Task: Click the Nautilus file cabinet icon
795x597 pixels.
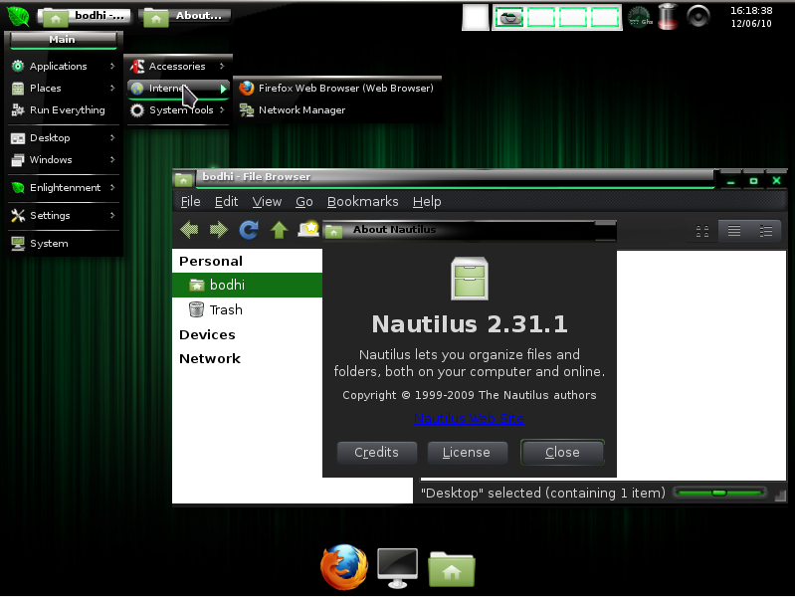Action: 470,279
